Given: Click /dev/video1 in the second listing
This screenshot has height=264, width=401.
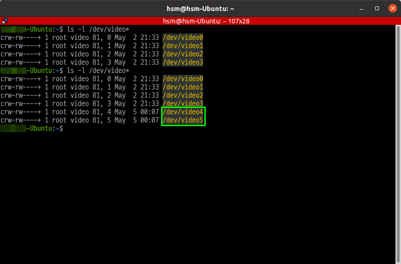Looking at the screenshot, I should [x=183, y=87].
